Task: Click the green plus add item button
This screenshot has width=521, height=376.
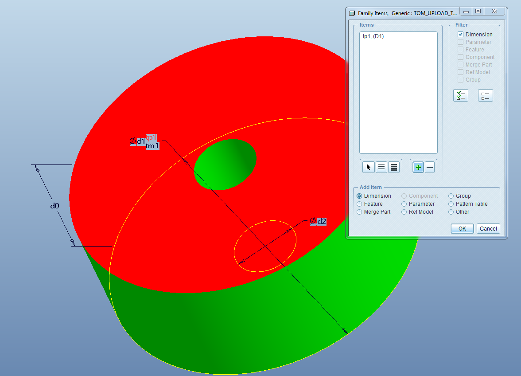Action: (418, 167)
